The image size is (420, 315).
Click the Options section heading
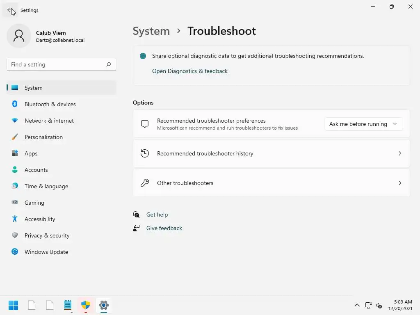(143, 103)
